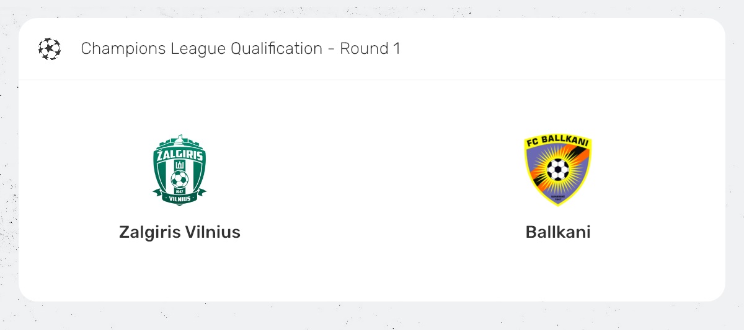The width and height of the screenshot is (744, 330).
Task: Click the soccer ball inside Zalgiris crest
Action: [x=179, y=180]
